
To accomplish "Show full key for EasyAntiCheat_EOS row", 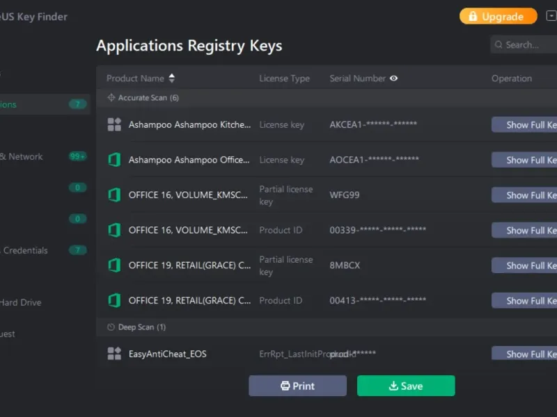I will tap(524, 353).
